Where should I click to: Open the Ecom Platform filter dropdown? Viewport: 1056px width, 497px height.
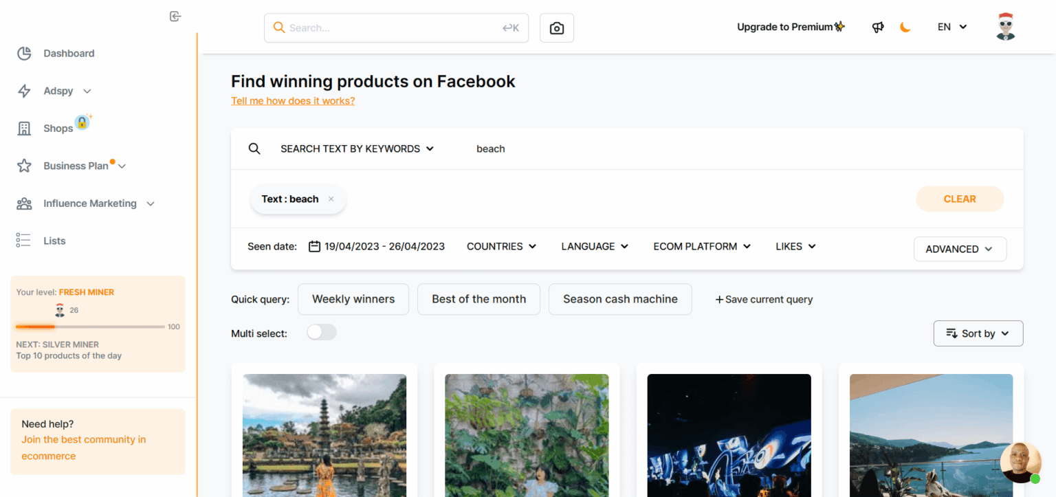click(x=703, y=246)
